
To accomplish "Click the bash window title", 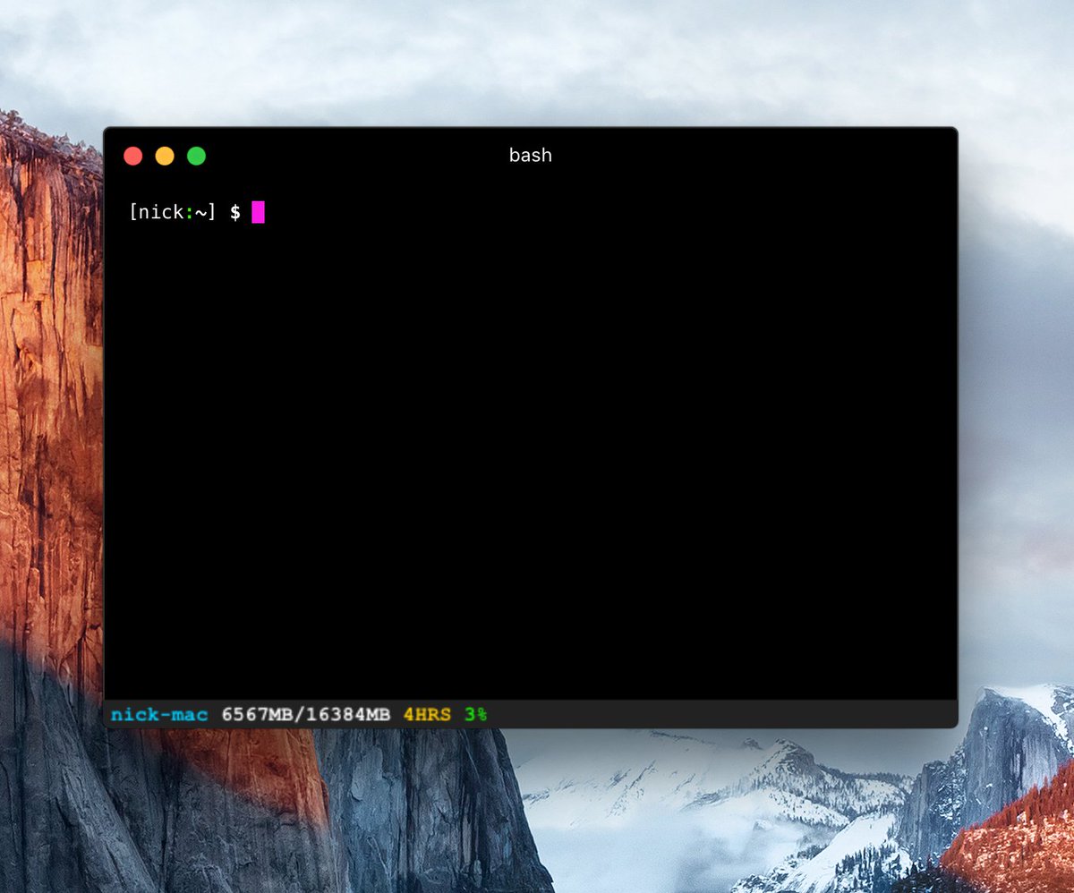I will pyautogui.click(x=531, y=155).
